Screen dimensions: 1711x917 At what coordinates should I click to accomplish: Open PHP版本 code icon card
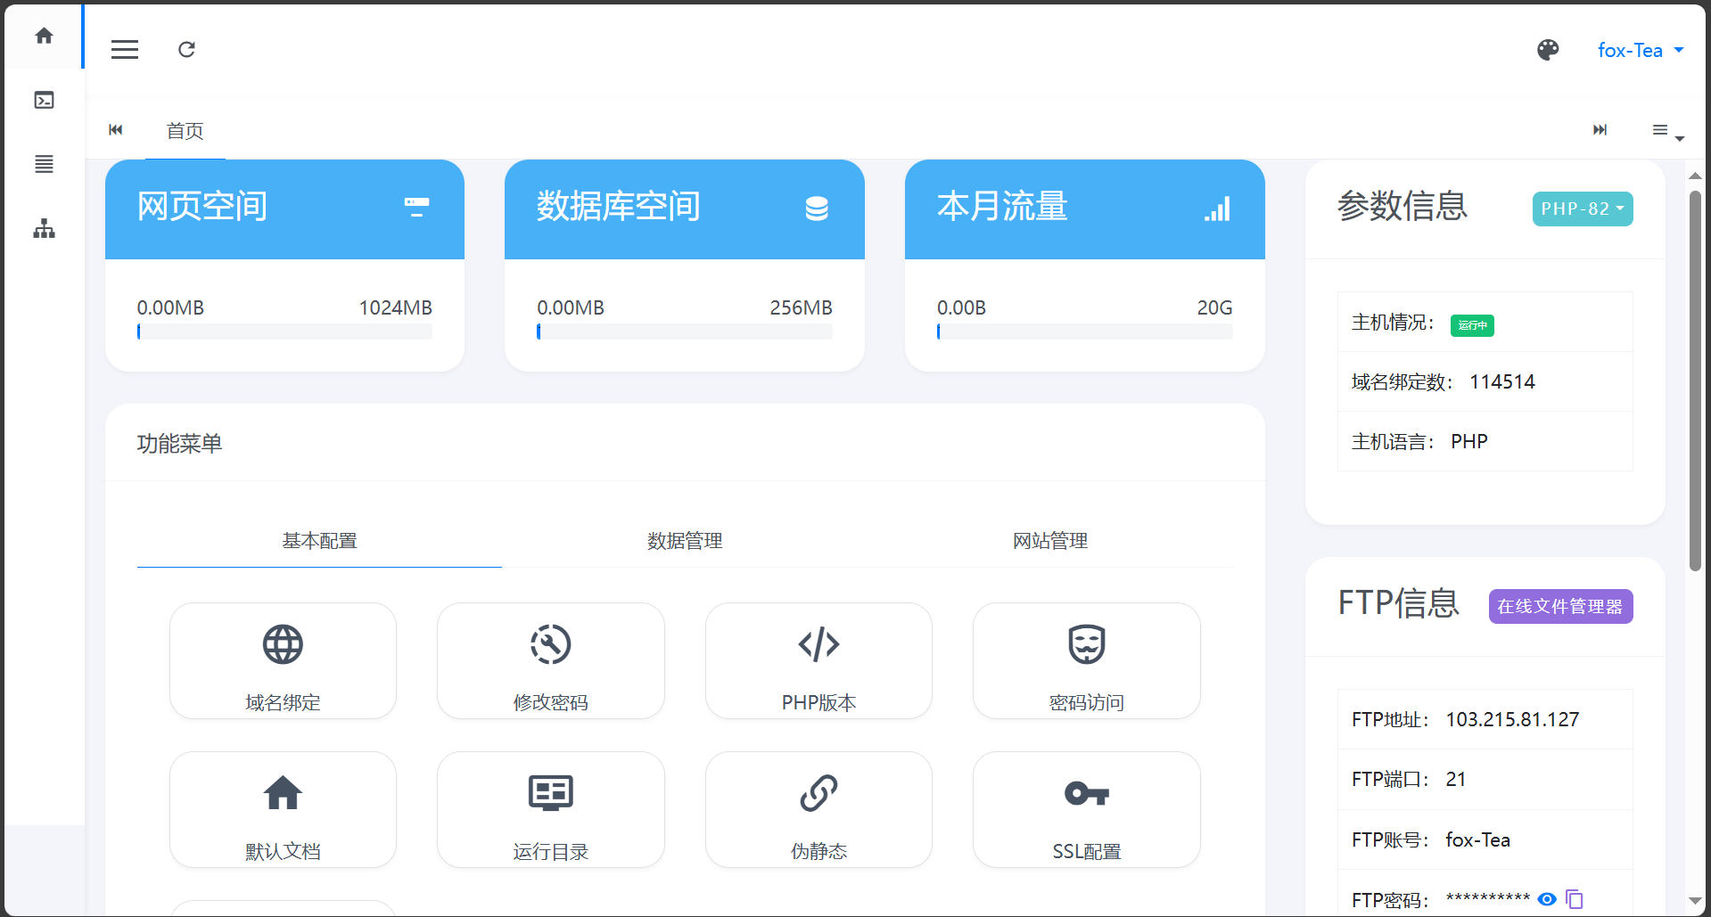pos(818,660)
